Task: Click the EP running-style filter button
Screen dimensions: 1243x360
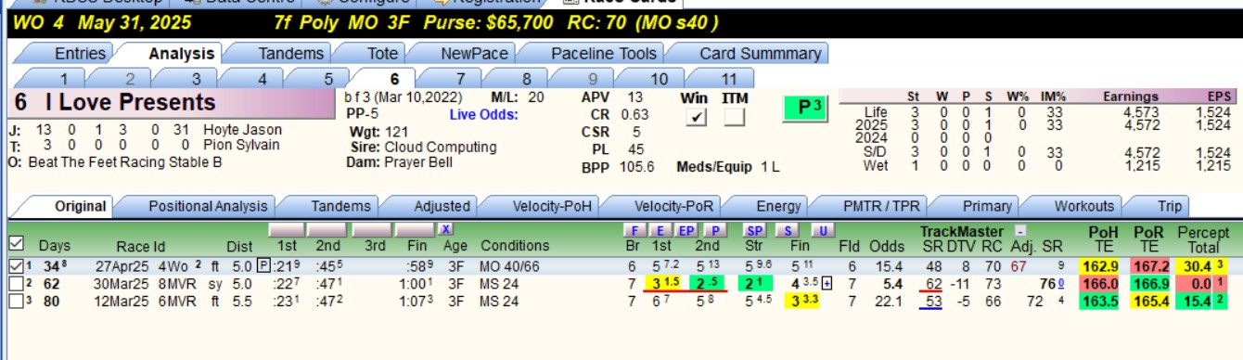Action: click(687, 230)
